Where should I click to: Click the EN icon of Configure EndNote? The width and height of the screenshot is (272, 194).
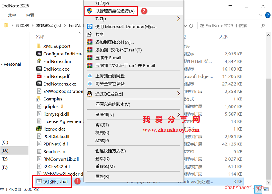39,53
